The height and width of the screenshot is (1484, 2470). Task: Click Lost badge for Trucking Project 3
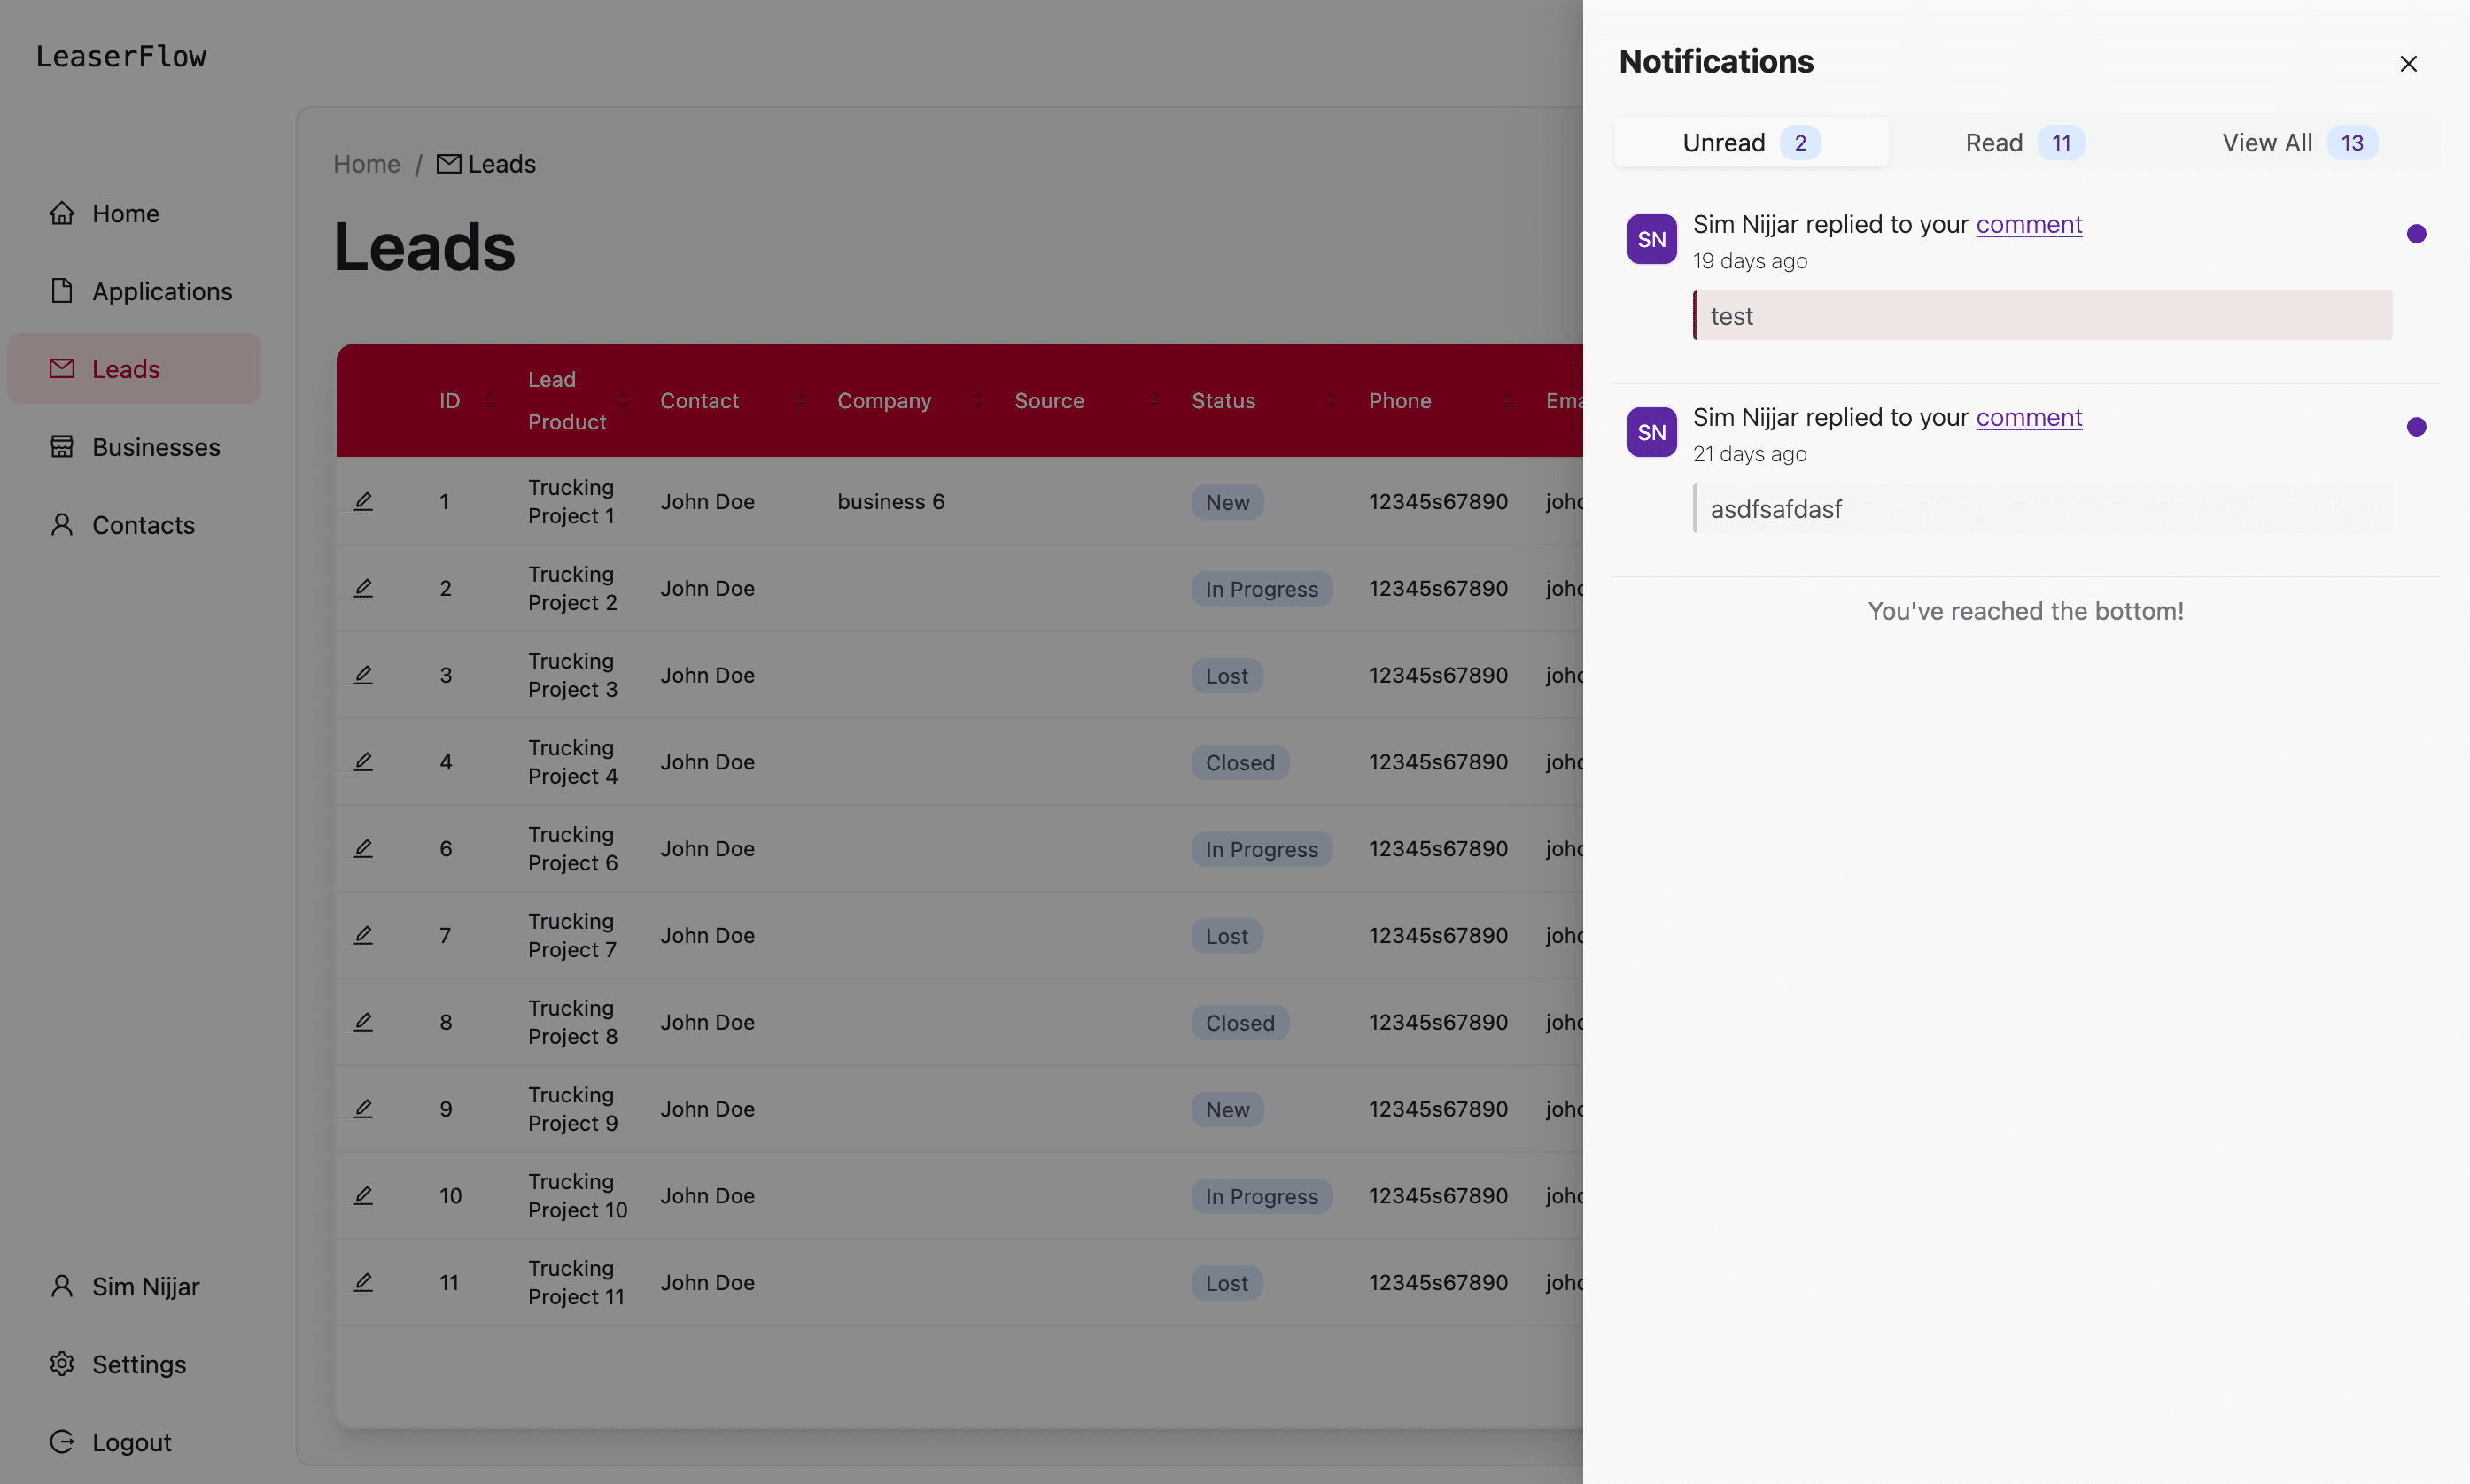point(1226,676)
